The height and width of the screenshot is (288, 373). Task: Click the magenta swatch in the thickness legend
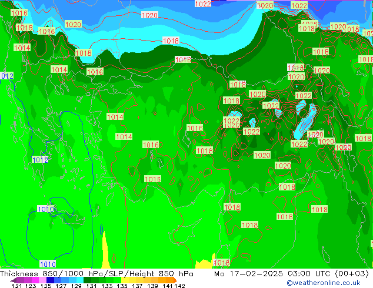click(x=35, y=280)
